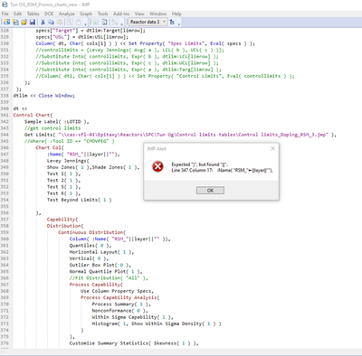Image resolution: width=362 pixels, height=356 pixels.
Task: Open the Reactor data 3 dropdown
Action: click(x=148, y=22)
